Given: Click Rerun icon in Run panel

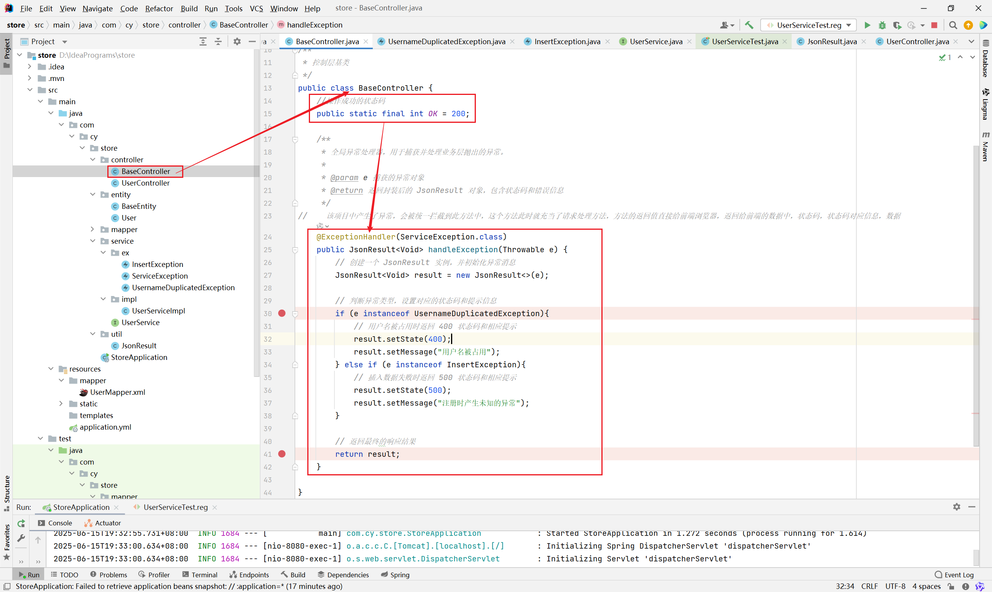Looking at the screenshot, I should pos(21,523).
